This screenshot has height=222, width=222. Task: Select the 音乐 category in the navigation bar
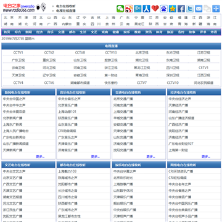point(51,32)
